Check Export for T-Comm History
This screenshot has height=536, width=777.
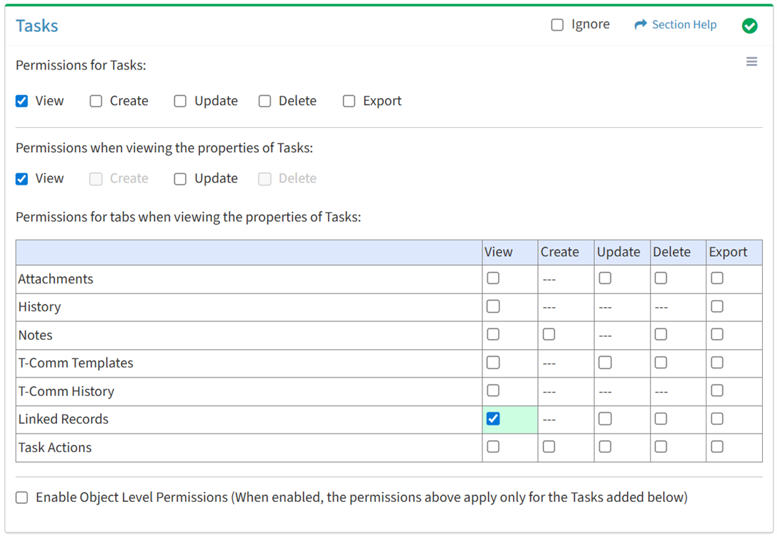point(717,390)
